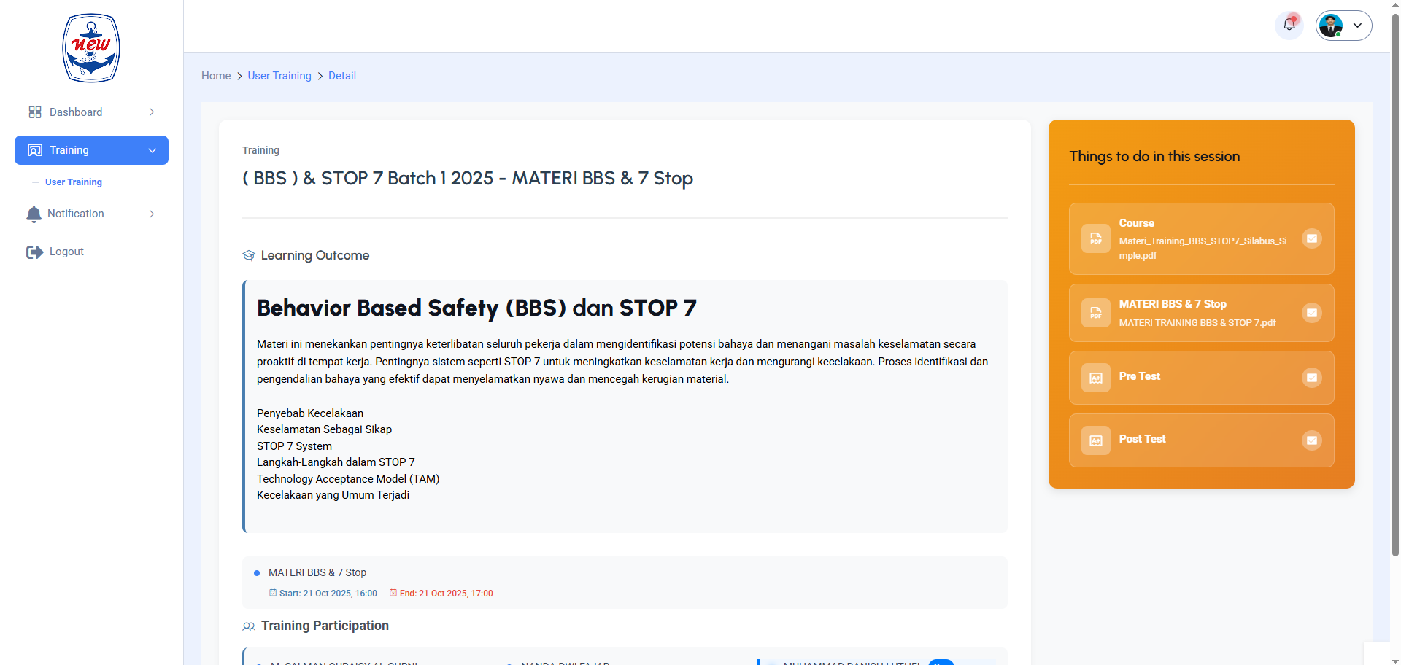Collapse the Training menu chevron
The width and height of the screenshot is (1401, 665).
click(153, 150)
